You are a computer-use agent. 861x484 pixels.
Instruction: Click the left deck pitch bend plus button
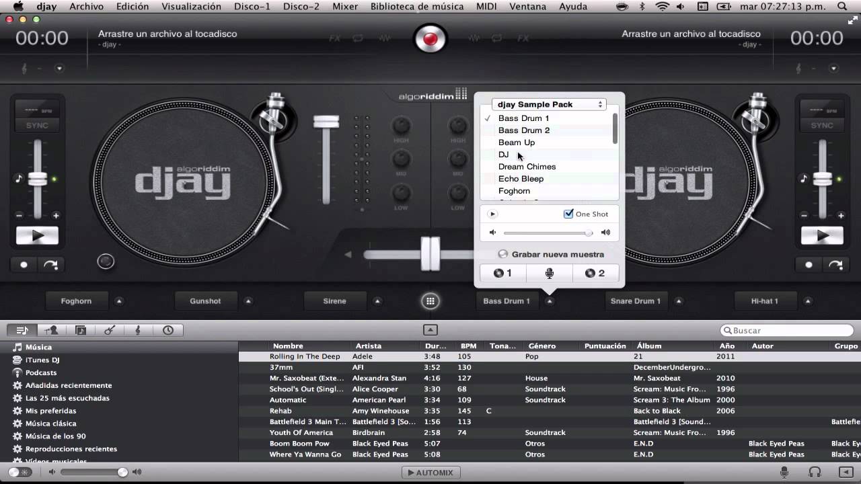(56, 216)
